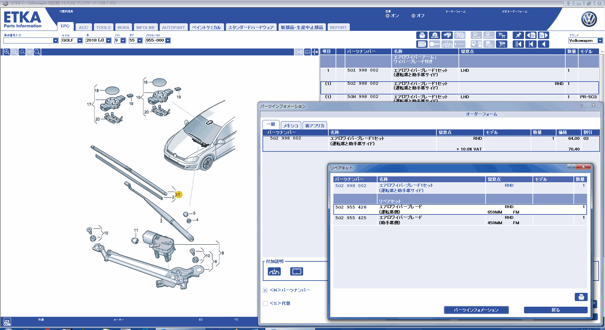This screenshot has height=330, width=605.
Task: Select zoom-to-area magnifier tool
Action: pos(22,52)
